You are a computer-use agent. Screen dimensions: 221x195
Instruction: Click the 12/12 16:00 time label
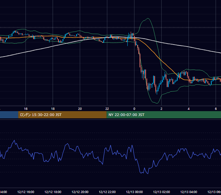[26, 192]
